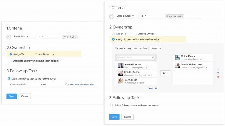The height and width of the screenshot is (126, 225).
Task: Click Amelia Burrows' profile photo
Action: pos(121,66)
